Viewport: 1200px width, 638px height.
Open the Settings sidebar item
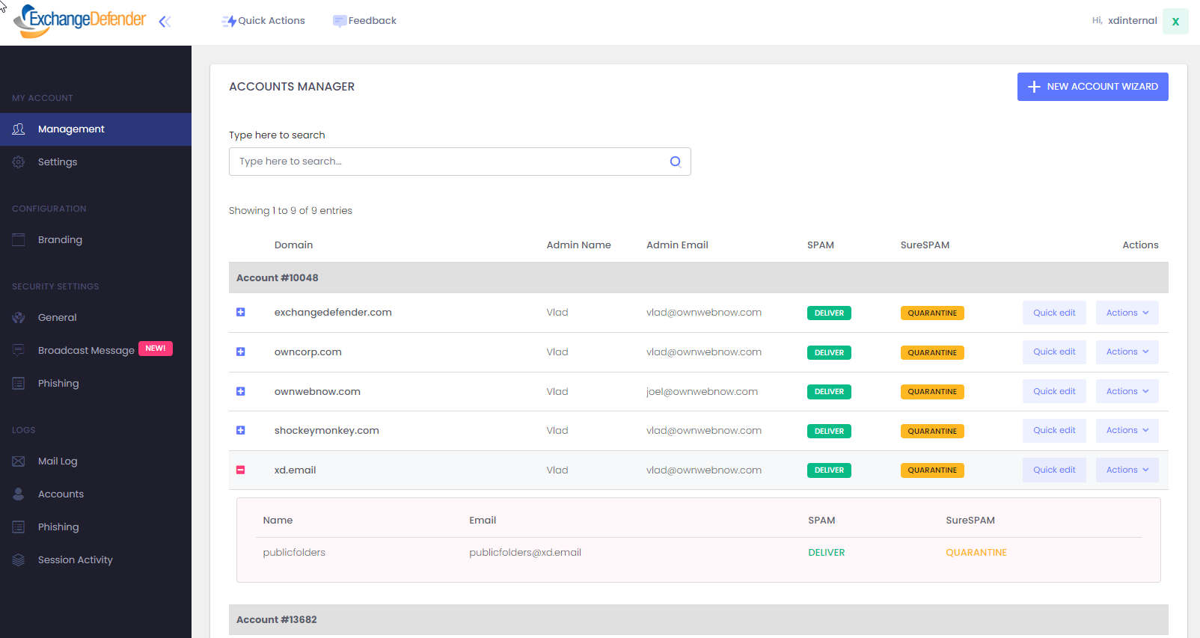pyautogui.click(x=58, y=162)
